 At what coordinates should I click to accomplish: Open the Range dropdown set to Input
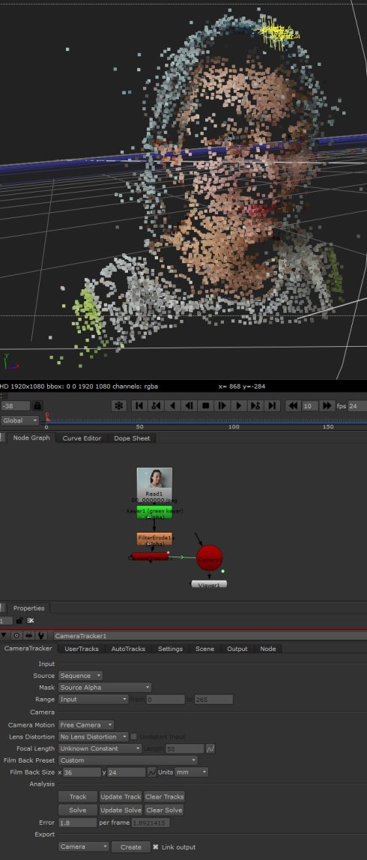(94, 699)
